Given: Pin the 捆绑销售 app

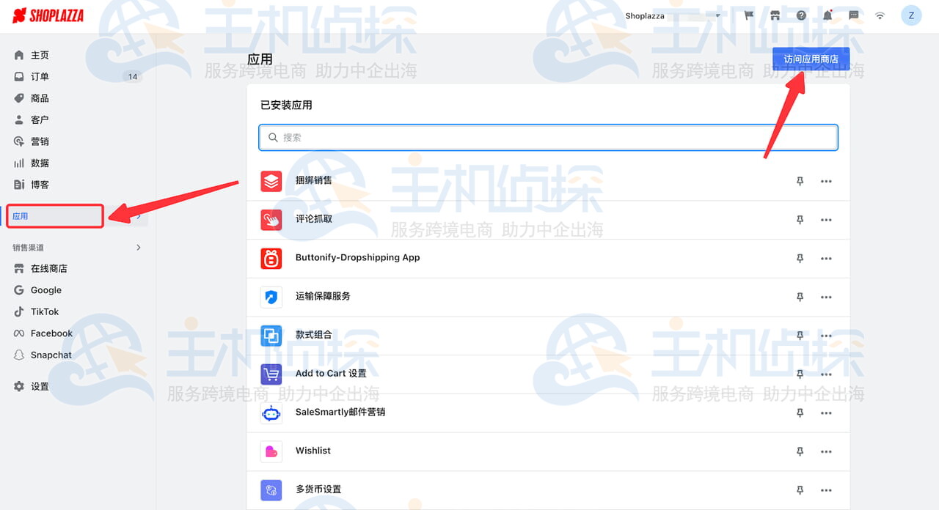Looking at the screenshot, I should 800,181.
